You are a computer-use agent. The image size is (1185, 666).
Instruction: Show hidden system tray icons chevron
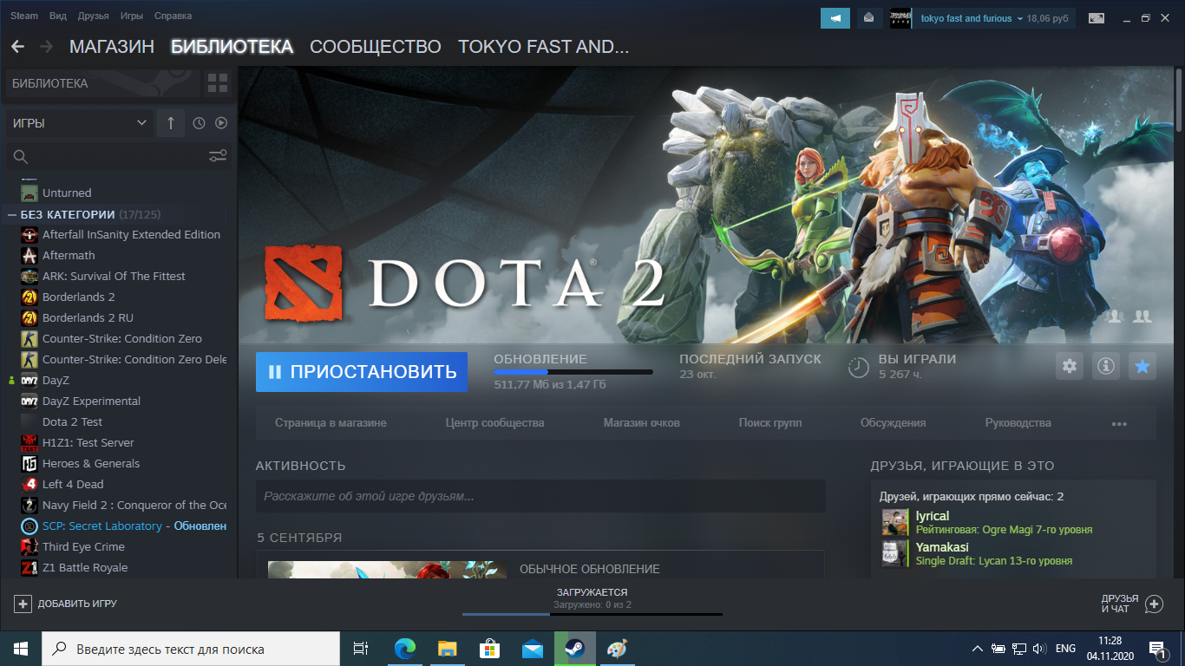978,649
